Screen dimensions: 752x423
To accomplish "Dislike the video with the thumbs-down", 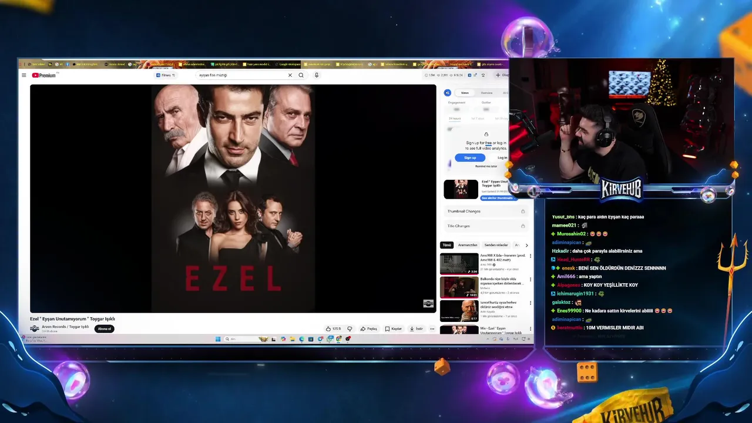I will [350, 329].
